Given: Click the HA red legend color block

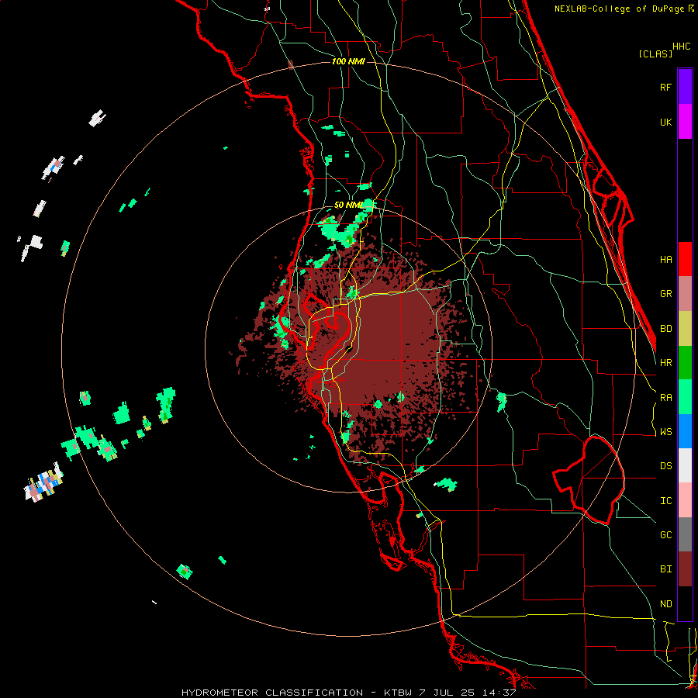Looking at the screenshot, I should (x=685, y=259).
